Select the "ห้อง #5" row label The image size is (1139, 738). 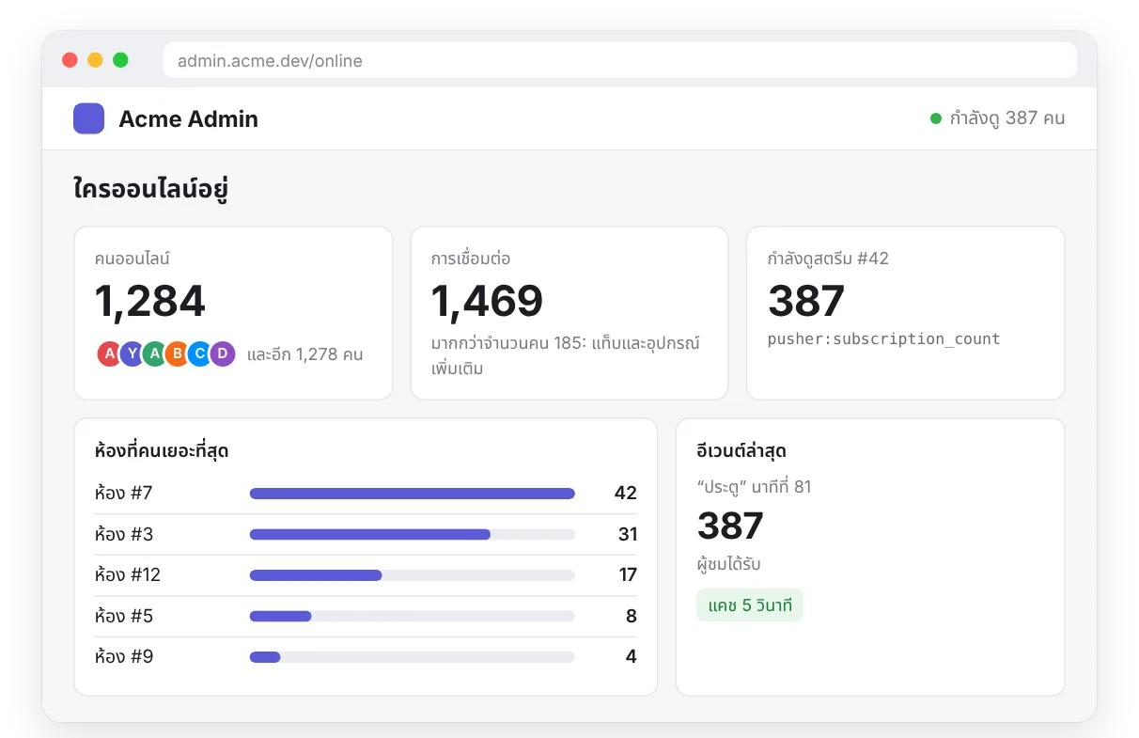[x=124, y=616]
